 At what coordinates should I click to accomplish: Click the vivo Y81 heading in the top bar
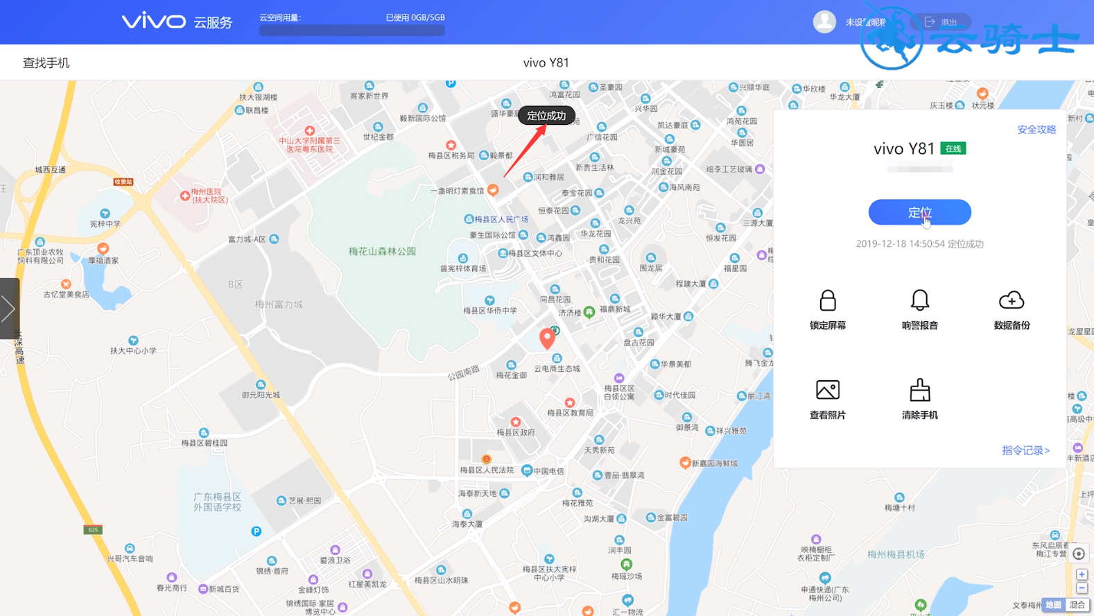point(546,62)
